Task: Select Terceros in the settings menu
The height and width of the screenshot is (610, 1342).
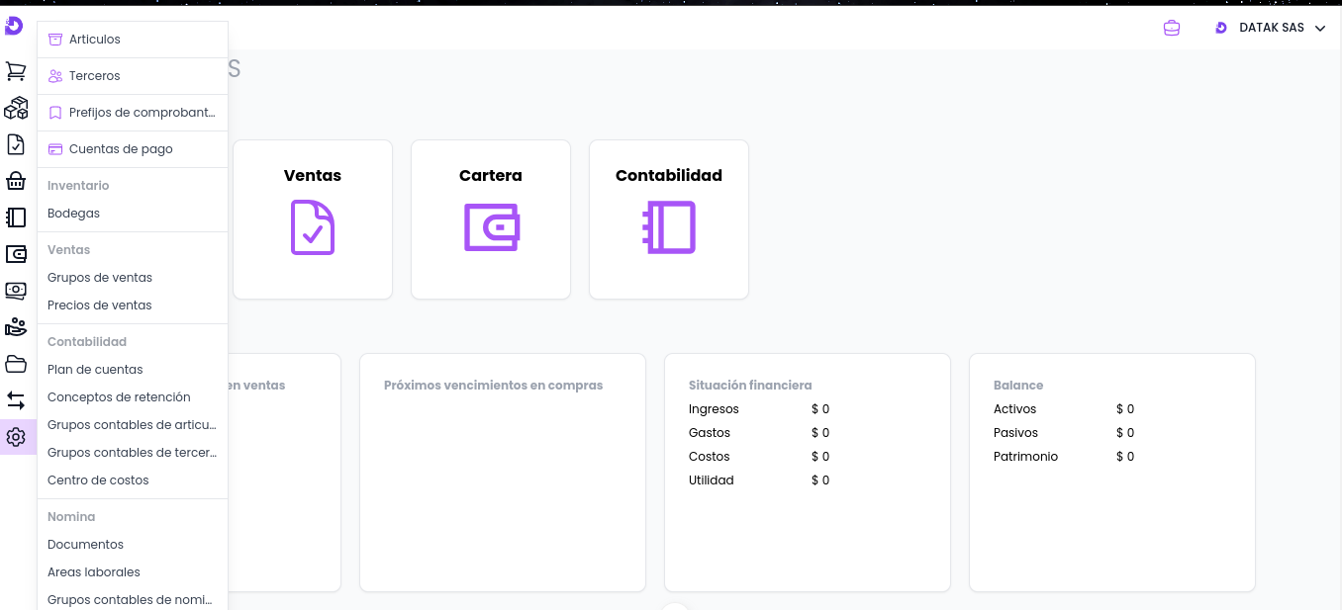Action: click(95, 76)
